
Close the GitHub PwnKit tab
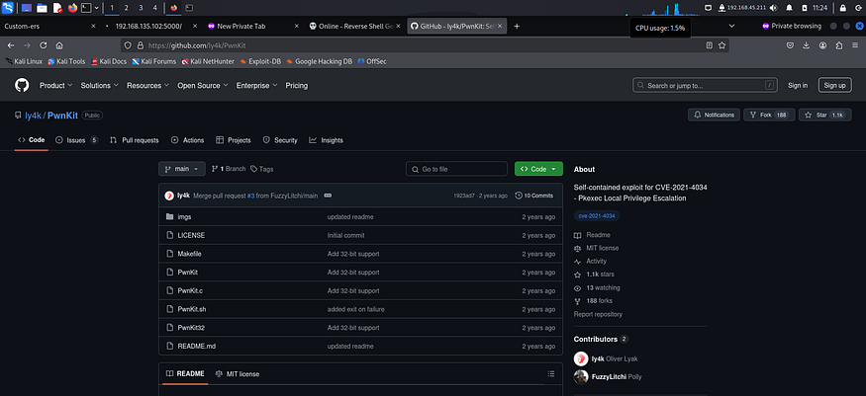[499, 26]
